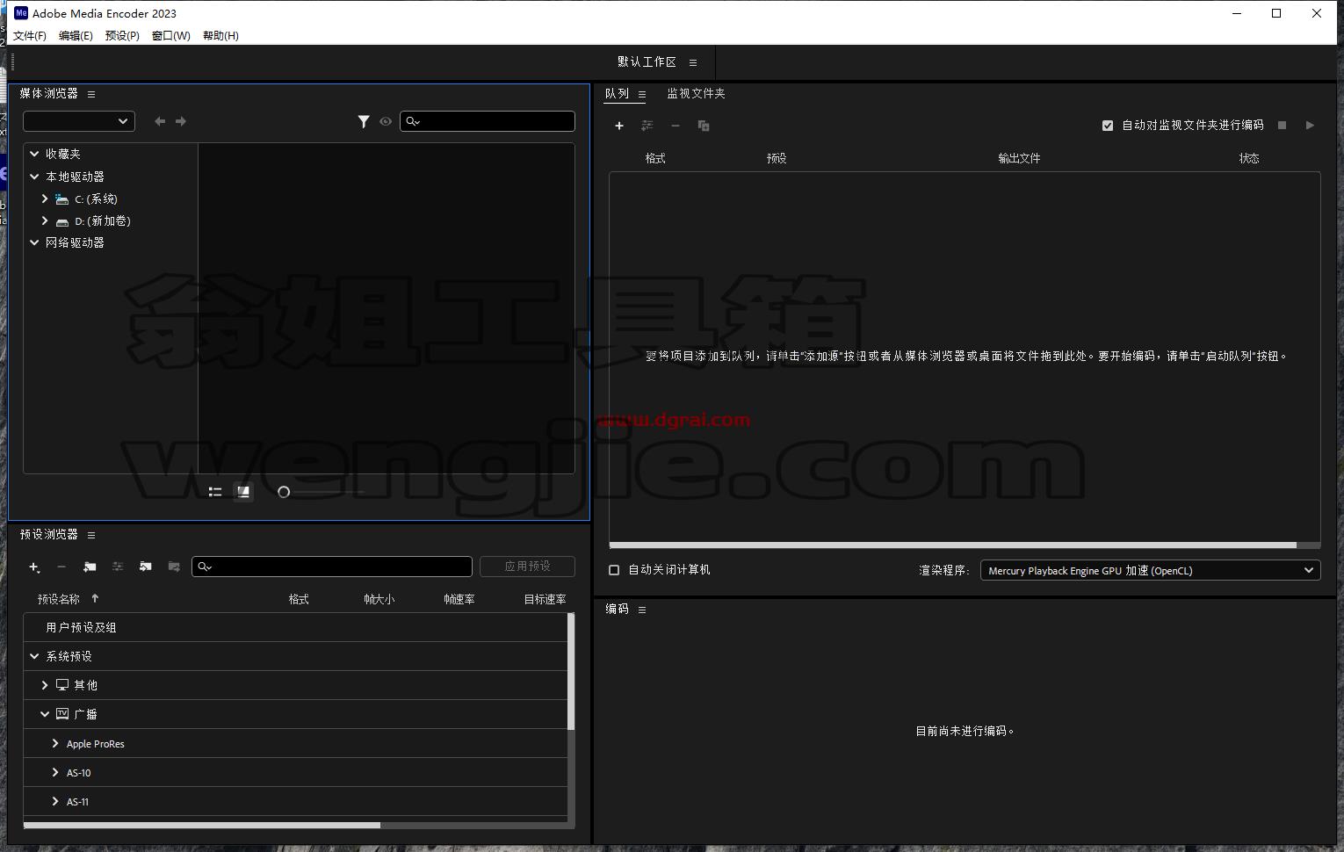The height and width of the screenshot is (852, 1344).
Task: Click the 默认工作区 workspace label
Action: [647, 62]
